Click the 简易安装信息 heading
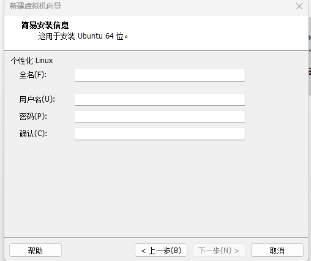 click(45, 25)
